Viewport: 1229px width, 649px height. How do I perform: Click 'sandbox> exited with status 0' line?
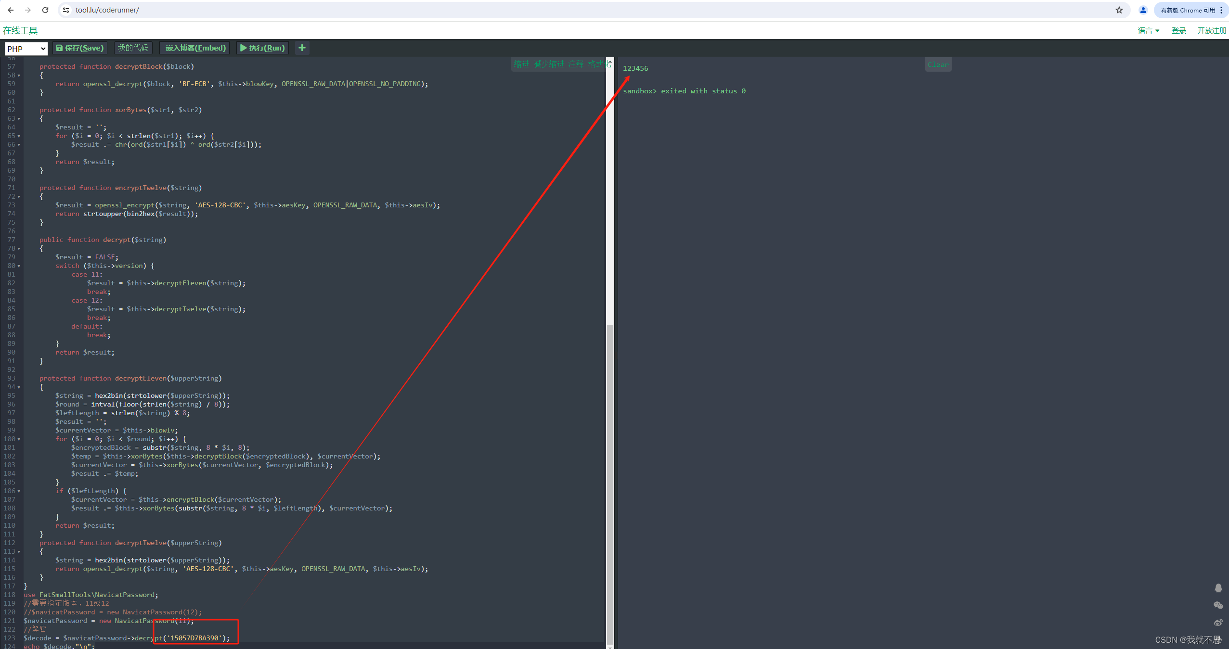coord(684,91)
